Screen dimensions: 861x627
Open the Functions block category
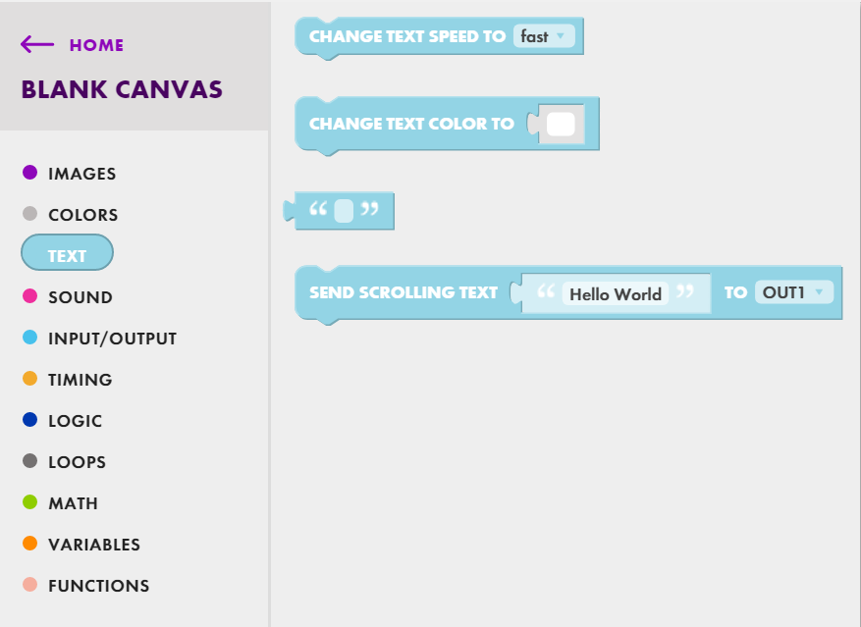(x=98, y=585)
